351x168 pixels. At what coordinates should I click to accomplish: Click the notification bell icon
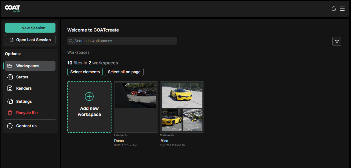pos(334,9)
